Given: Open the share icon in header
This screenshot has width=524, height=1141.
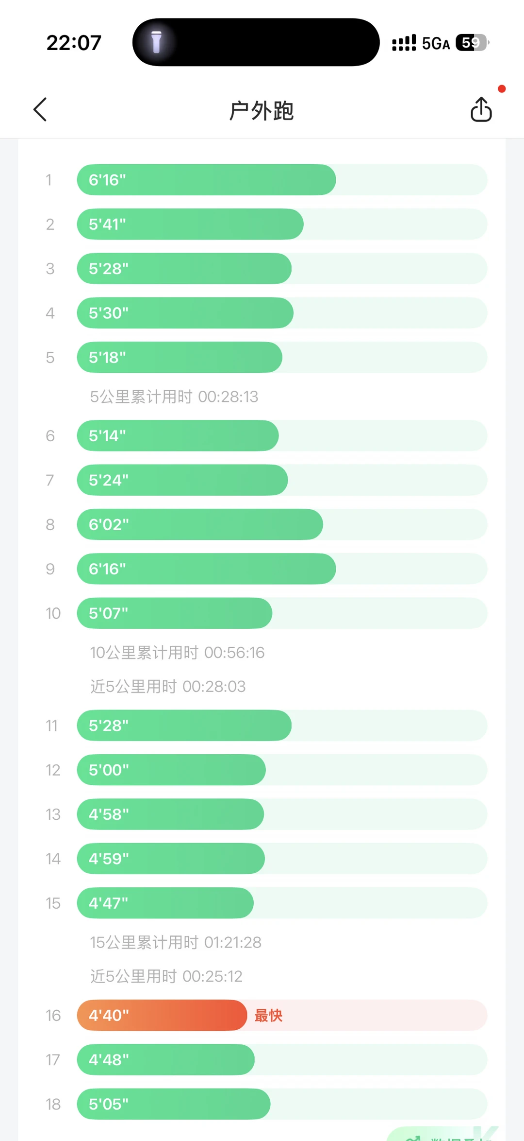Looking at the screenshot, I should pyautogui.click(x=481, y=109).
